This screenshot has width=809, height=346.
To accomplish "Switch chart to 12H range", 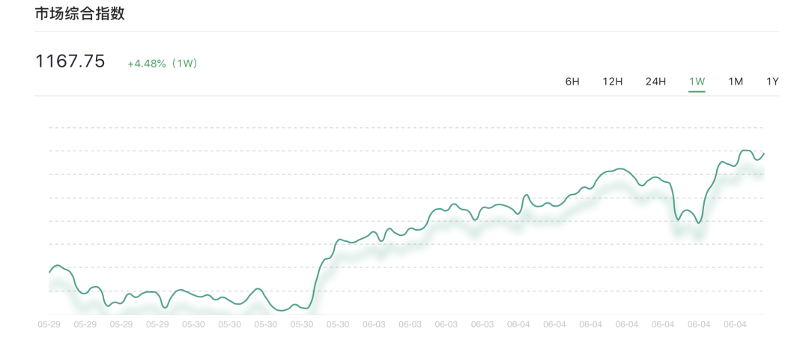I will 613,82.
